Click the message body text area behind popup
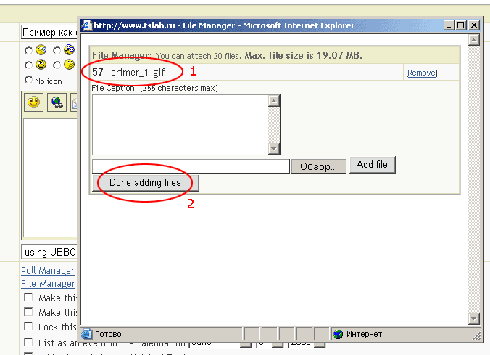The width and height of the screenshot is (490, 355). (x=50, y=178)
